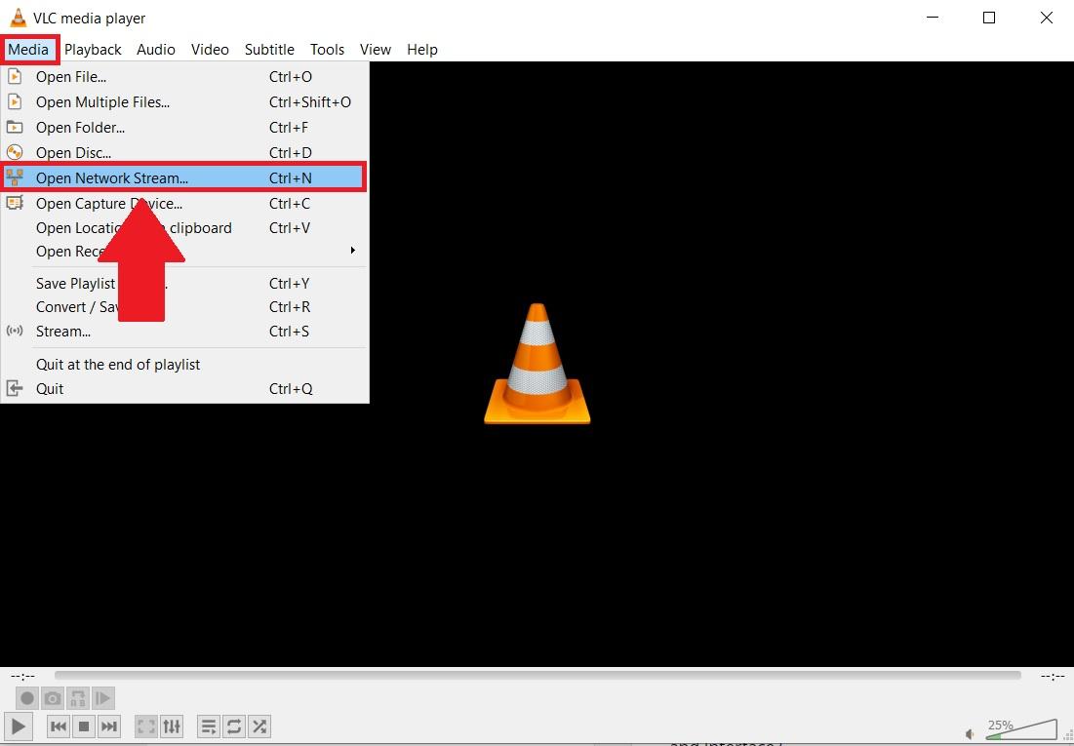
Task: Click the elapsed time label
Action: pos(22,677)
